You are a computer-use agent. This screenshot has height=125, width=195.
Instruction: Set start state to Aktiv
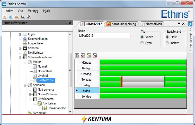click(x=167, y=37)
